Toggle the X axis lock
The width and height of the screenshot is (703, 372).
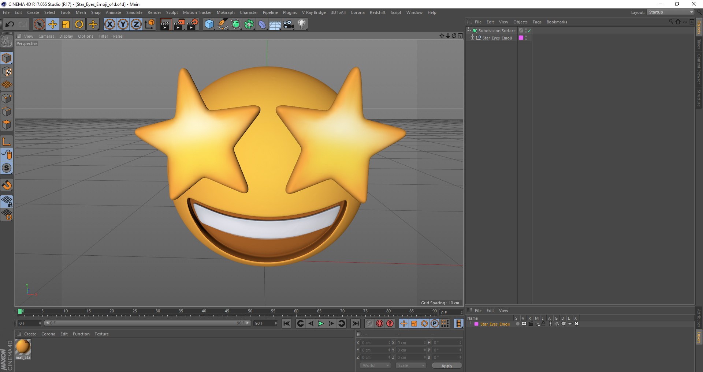[x=109, y=25]
